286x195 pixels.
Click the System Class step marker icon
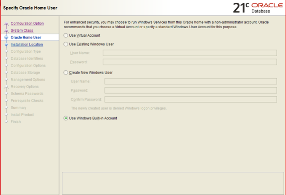pos(6,31)
